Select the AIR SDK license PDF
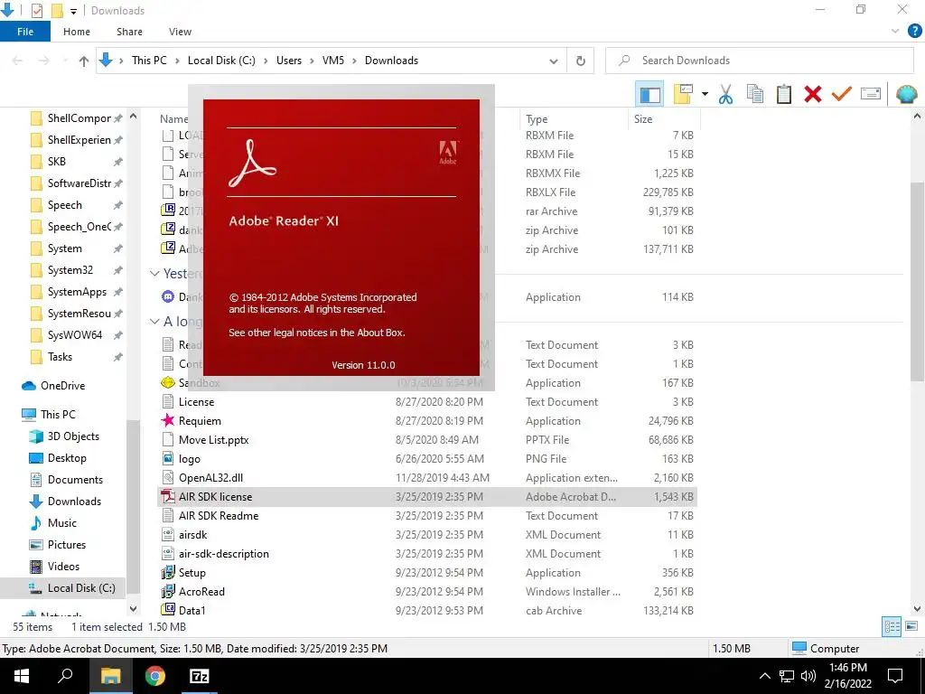The width and height of the screenshot is (925, 694). point(427,497)
